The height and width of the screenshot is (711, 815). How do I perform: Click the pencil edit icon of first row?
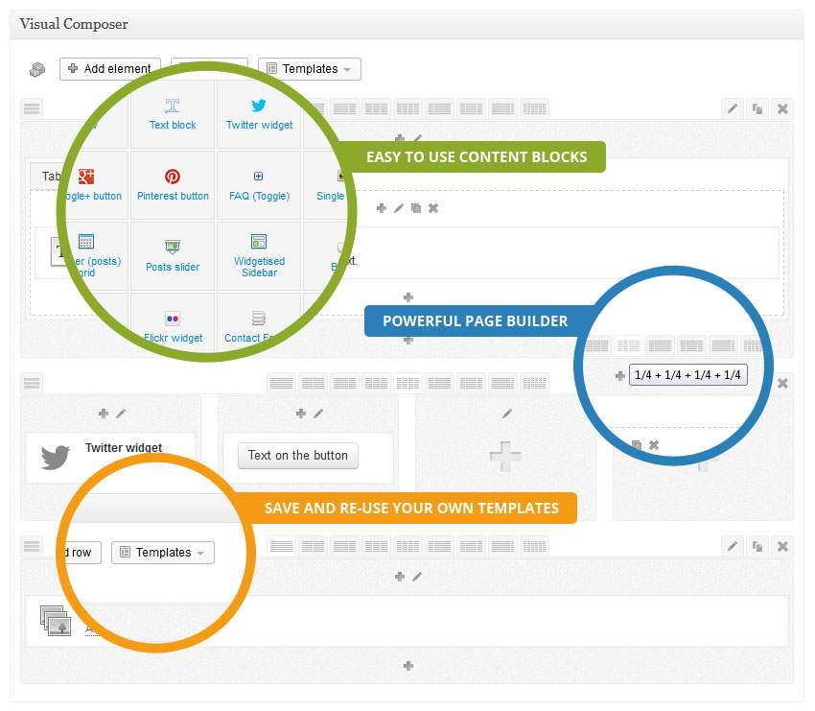point(733,108)
